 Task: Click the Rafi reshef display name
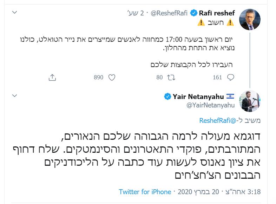pyautogui.click(x=217, y=13)
